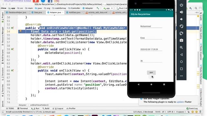The height and width of the screenshot is (116, 207).
Task: Collapse the code fold at line 57
Action: click(17, 42)
